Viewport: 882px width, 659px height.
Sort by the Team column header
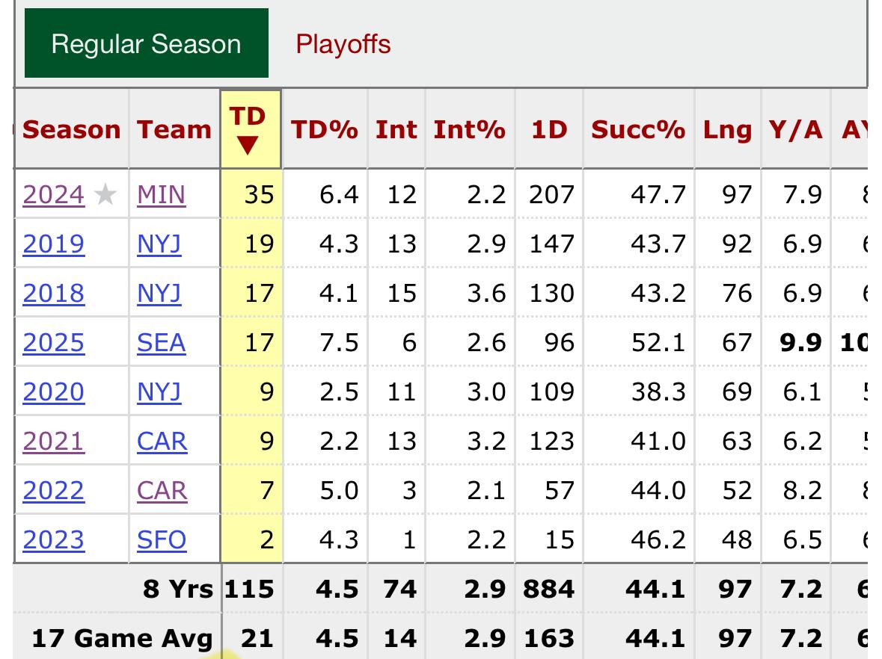(174, 129)
